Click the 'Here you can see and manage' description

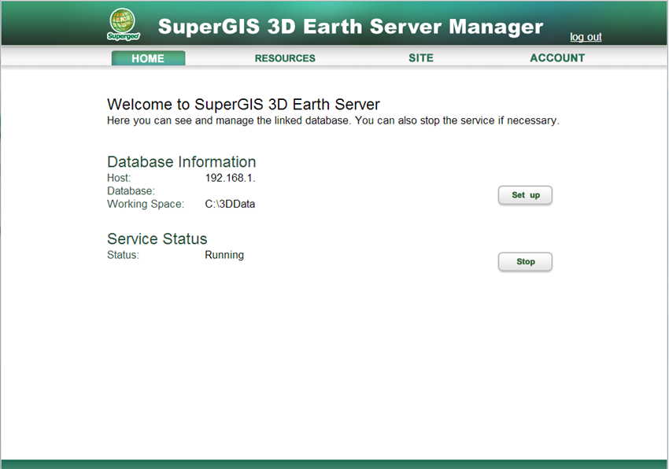pos(333,120)
